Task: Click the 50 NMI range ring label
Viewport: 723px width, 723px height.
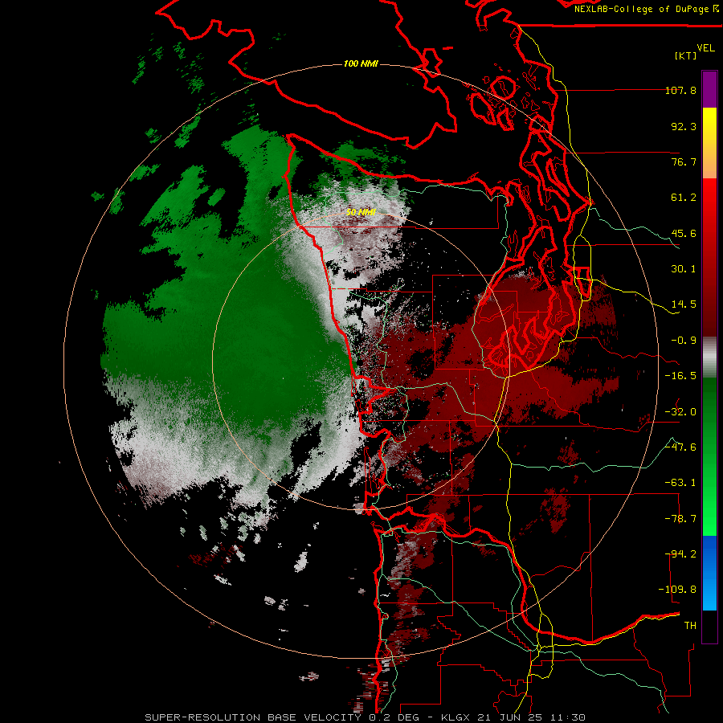Action: coord(361,212)
